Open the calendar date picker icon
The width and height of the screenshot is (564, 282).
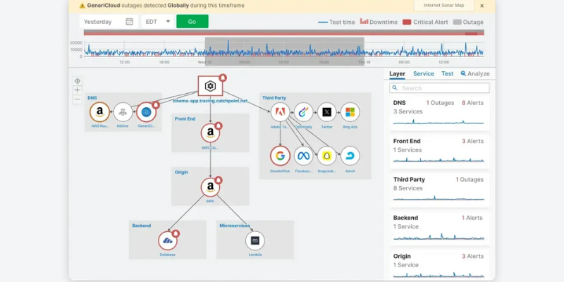point(130,22)
